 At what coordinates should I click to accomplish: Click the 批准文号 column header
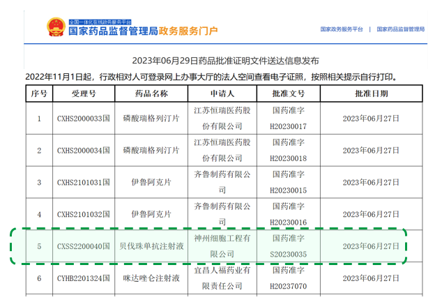(x=289, y=93)
